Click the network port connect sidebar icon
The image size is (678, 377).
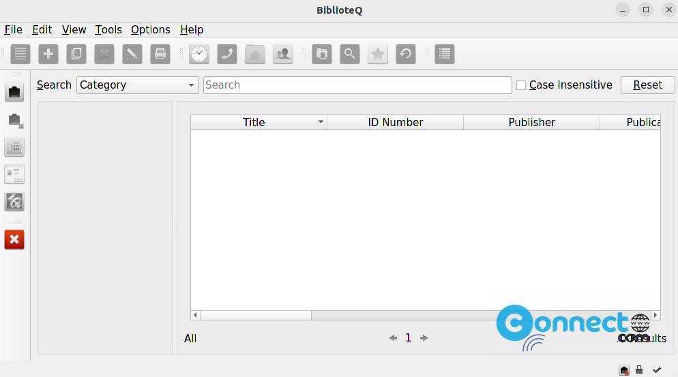pyautogui.click(x=14, y=92)
